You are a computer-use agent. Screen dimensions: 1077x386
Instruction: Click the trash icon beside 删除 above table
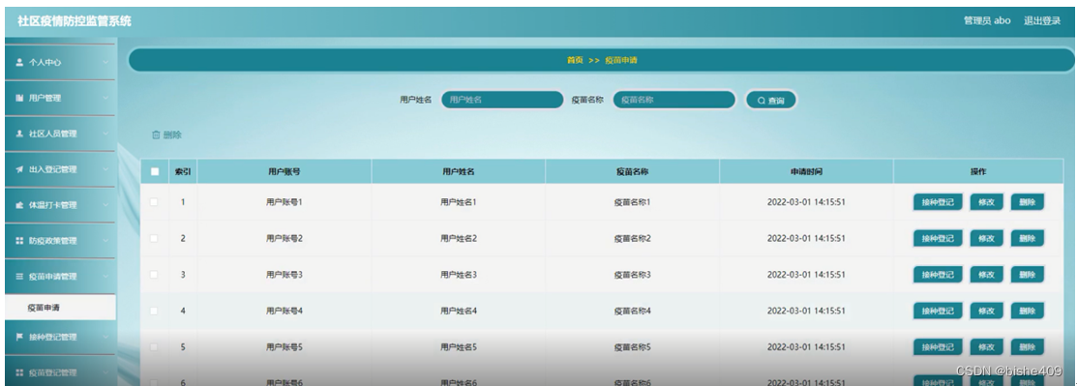[x=155, y=135]
